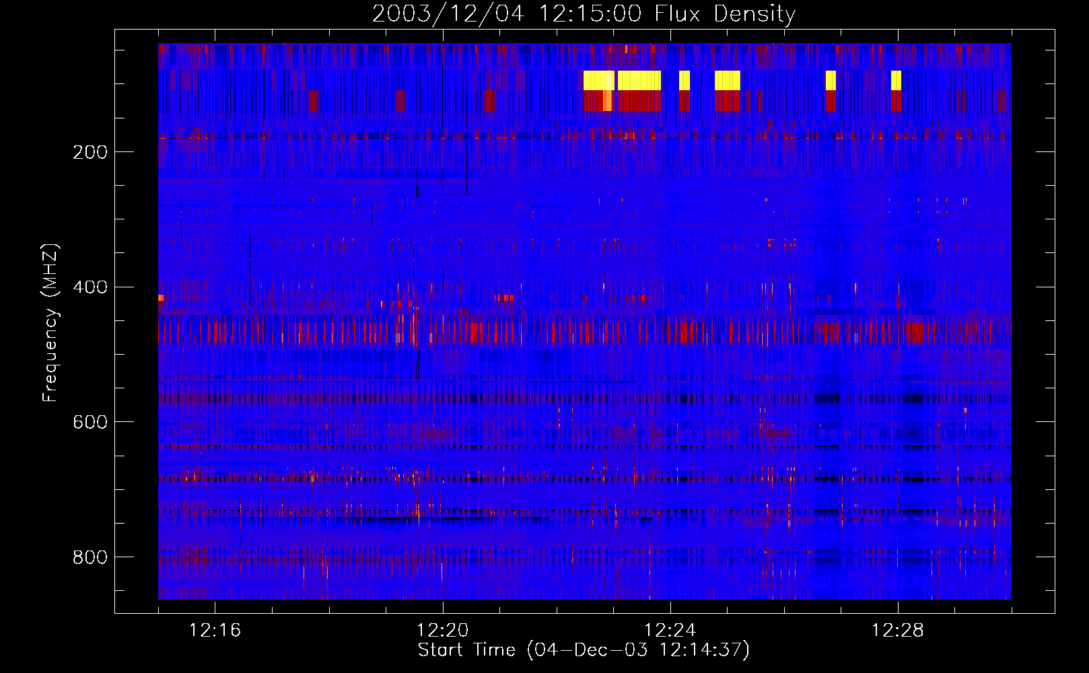Click the 600 frequency tick label
Screen dimensions: 1089x673
point(90,422)
